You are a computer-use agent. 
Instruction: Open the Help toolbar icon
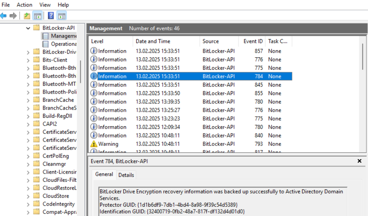pos(51,16)
